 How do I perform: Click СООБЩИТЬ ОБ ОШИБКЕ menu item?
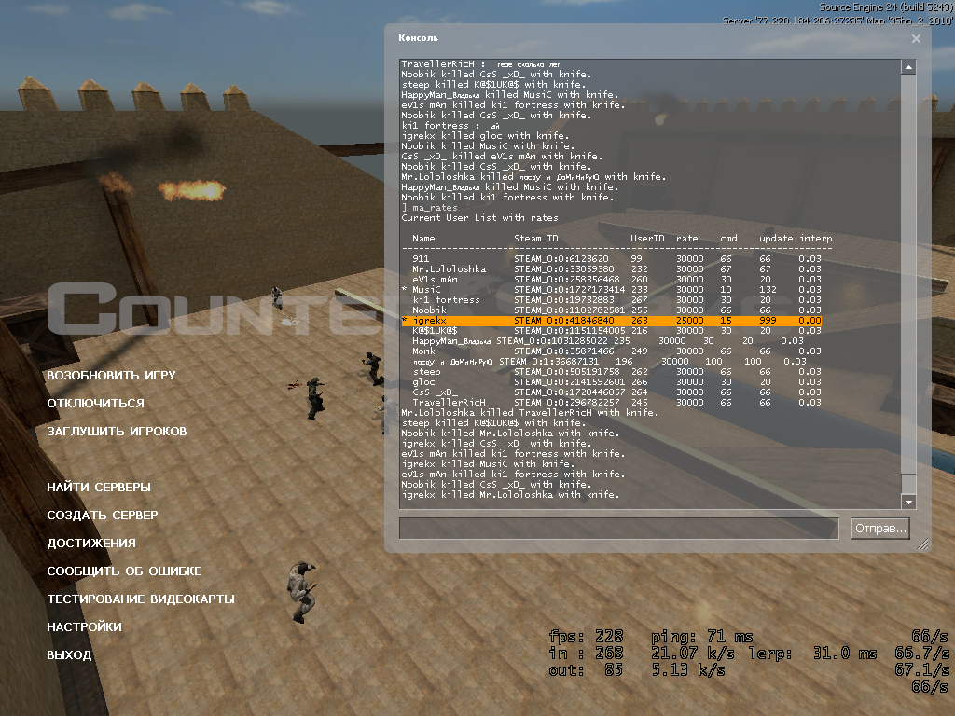[124, 571]
